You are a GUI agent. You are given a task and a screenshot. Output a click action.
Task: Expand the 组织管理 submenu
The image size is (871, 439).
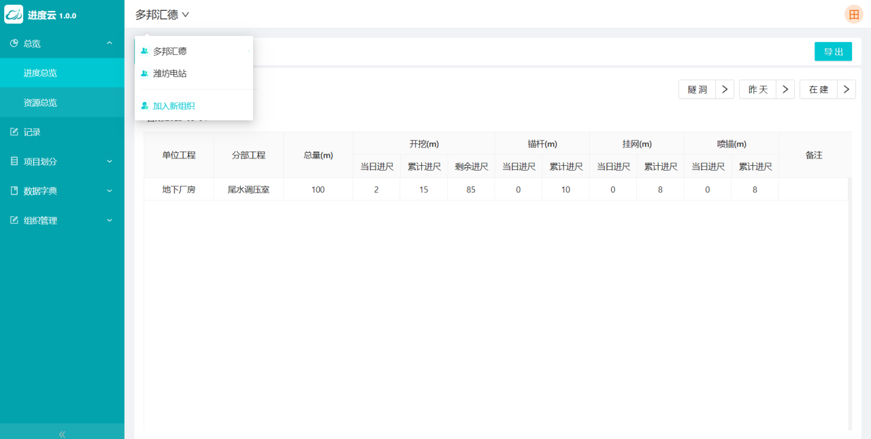point(110,220)
